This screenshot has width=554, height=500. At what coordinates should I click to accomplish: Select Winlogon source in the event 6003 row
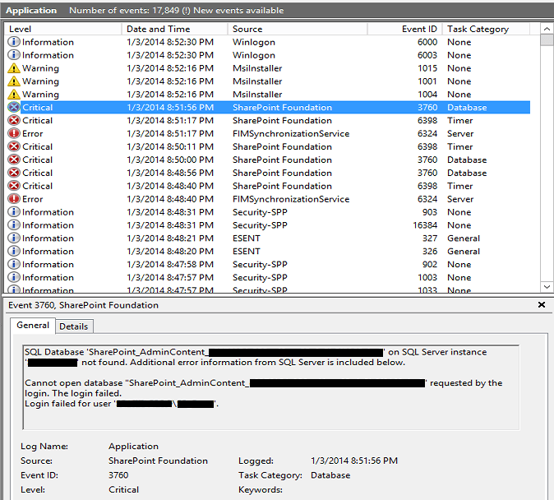click(x=254, y=55)
